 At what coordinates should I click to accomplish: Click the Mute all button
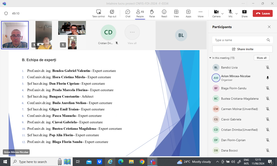[261, 58]
